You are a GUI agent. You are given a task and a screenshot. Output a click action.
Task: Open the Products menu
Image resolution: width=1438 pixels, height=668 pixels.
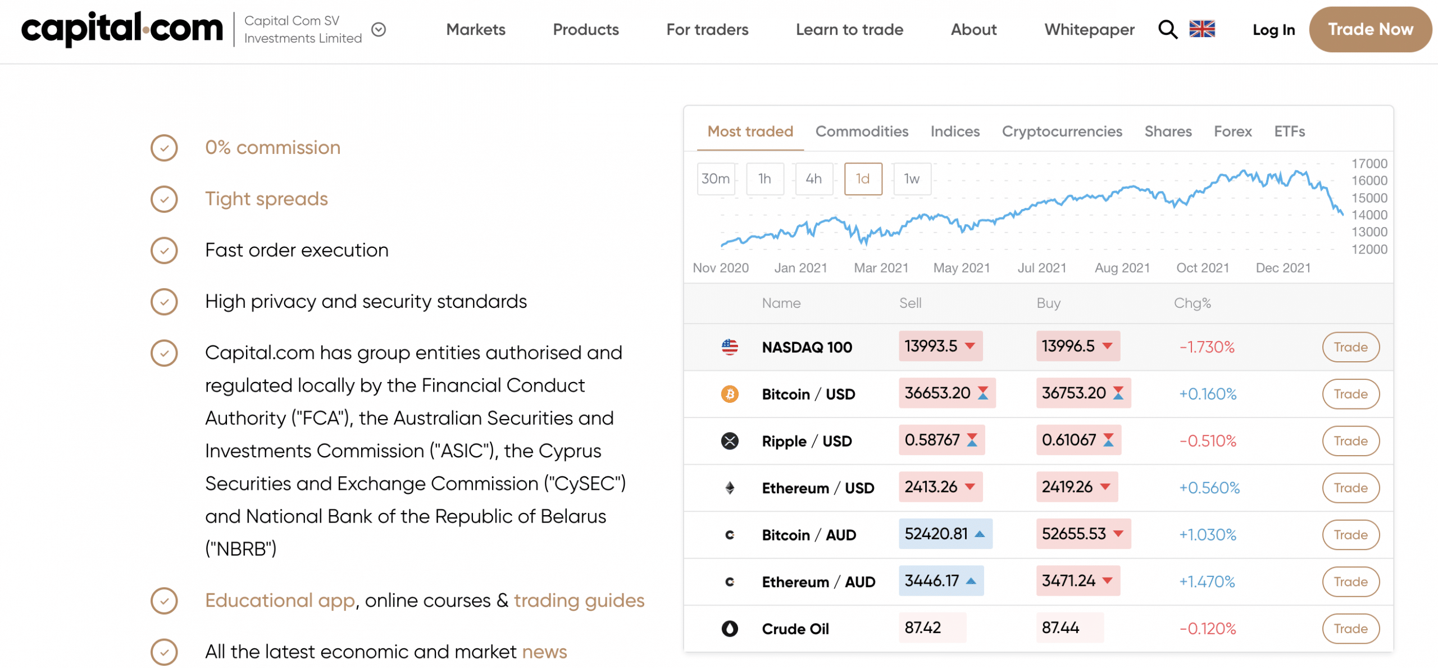(x=586, y=29)
